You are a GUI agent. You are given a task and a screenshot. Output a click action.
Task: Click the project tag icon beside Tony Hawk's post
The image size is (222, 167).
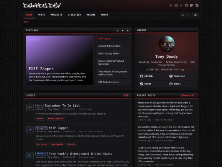30,155
